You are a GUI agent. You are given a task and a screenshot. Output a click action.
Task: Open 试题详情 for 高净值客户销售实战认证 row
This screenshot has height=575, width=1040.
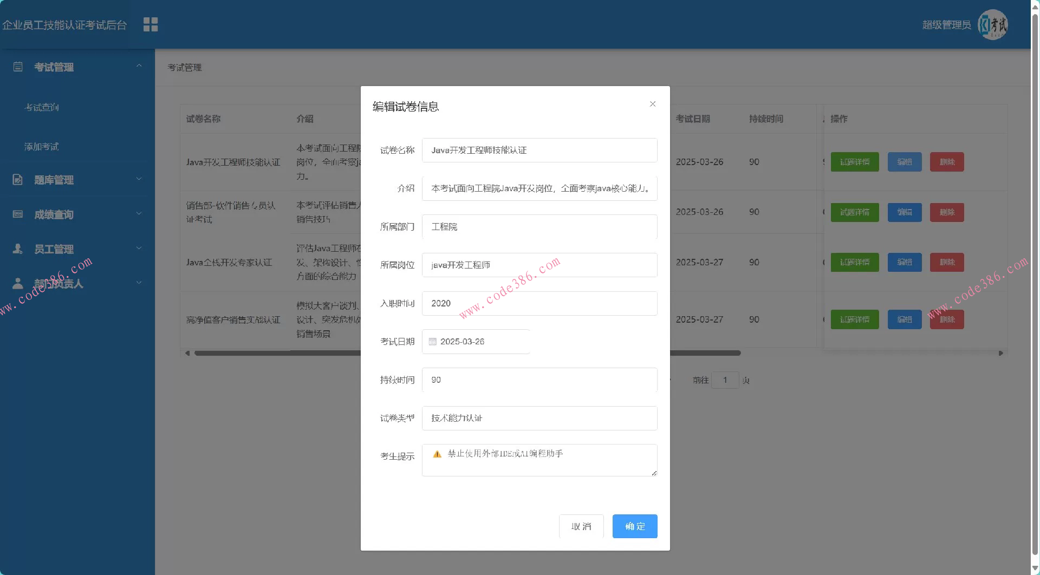(x=855, y=319)
